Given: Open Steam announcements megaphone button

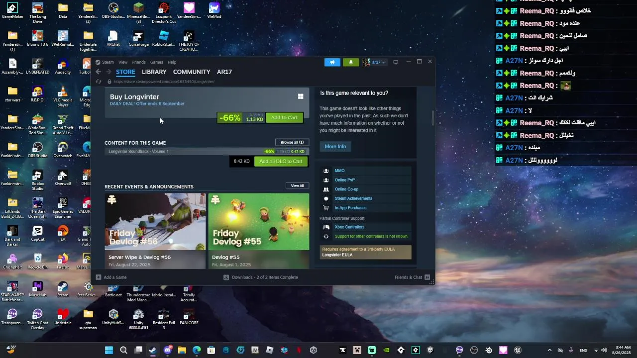Looking at the screenshot, I should (332, 62).
